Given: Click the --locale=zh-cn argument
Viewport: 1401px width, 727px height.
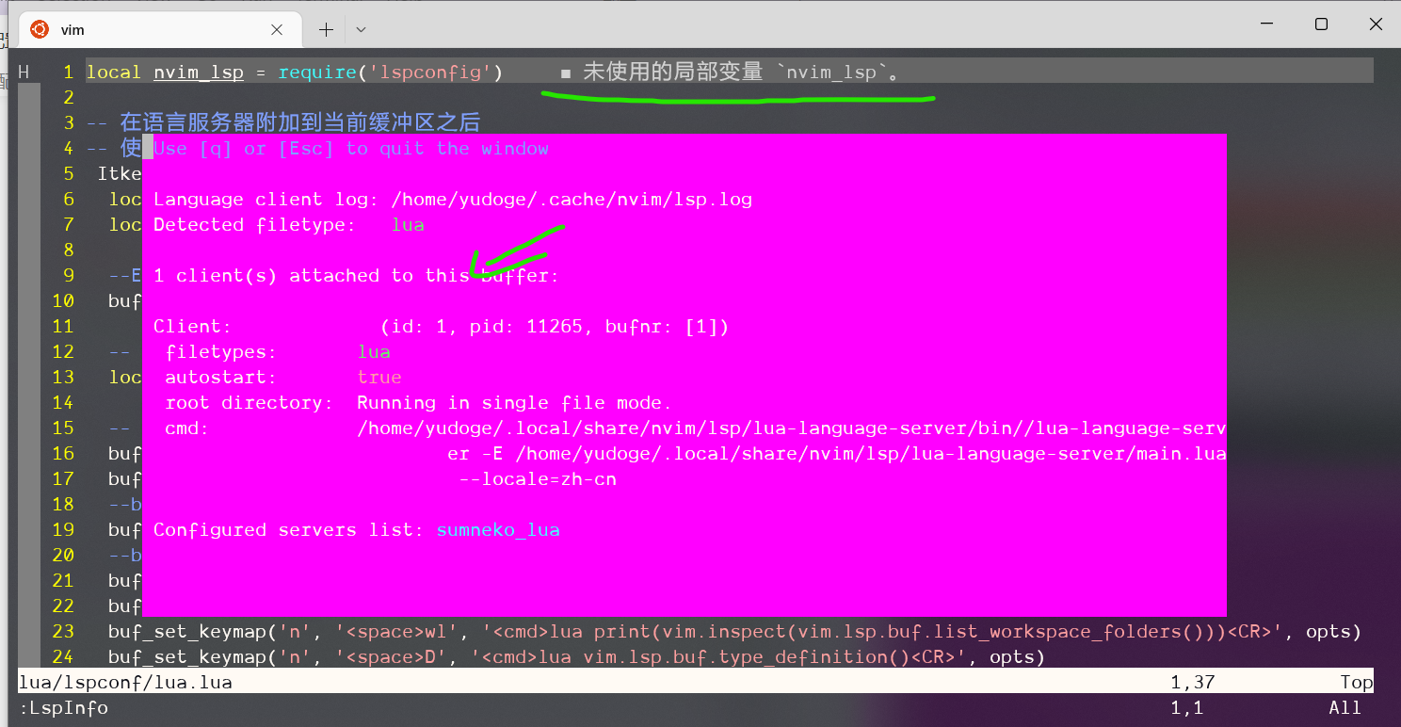Looking at the screenshot, I should [x=538, y=479].
